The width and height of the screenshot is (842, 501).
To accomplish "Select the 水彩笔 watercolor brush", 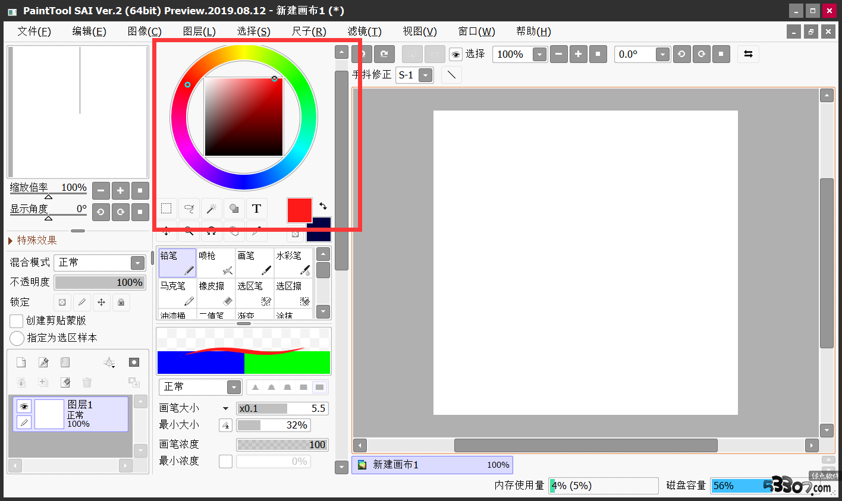I will (293, 263).
